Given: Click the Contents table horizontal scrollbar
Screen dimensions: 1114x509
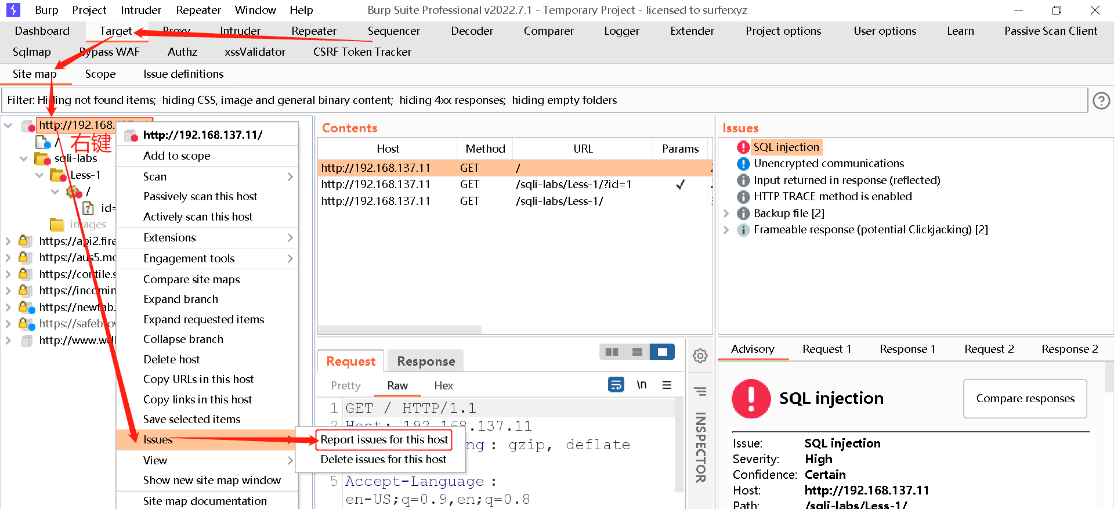Looking at the screenshot, I should pyautogui.click(x=400, y=329).
